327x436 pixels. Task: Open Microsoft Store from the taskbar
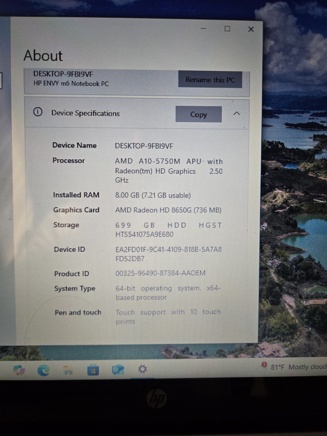pyautogui.click(x=93, y=370)
